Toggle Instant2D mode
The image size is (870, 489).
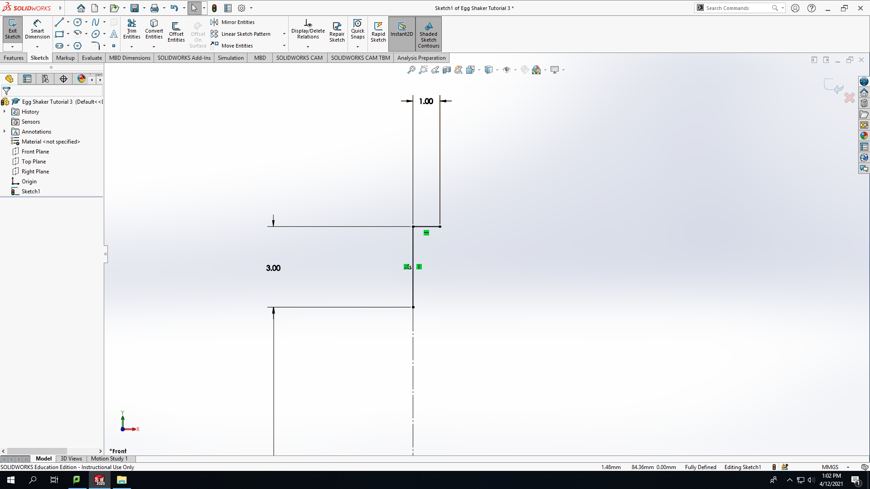[x=402, y=34]
